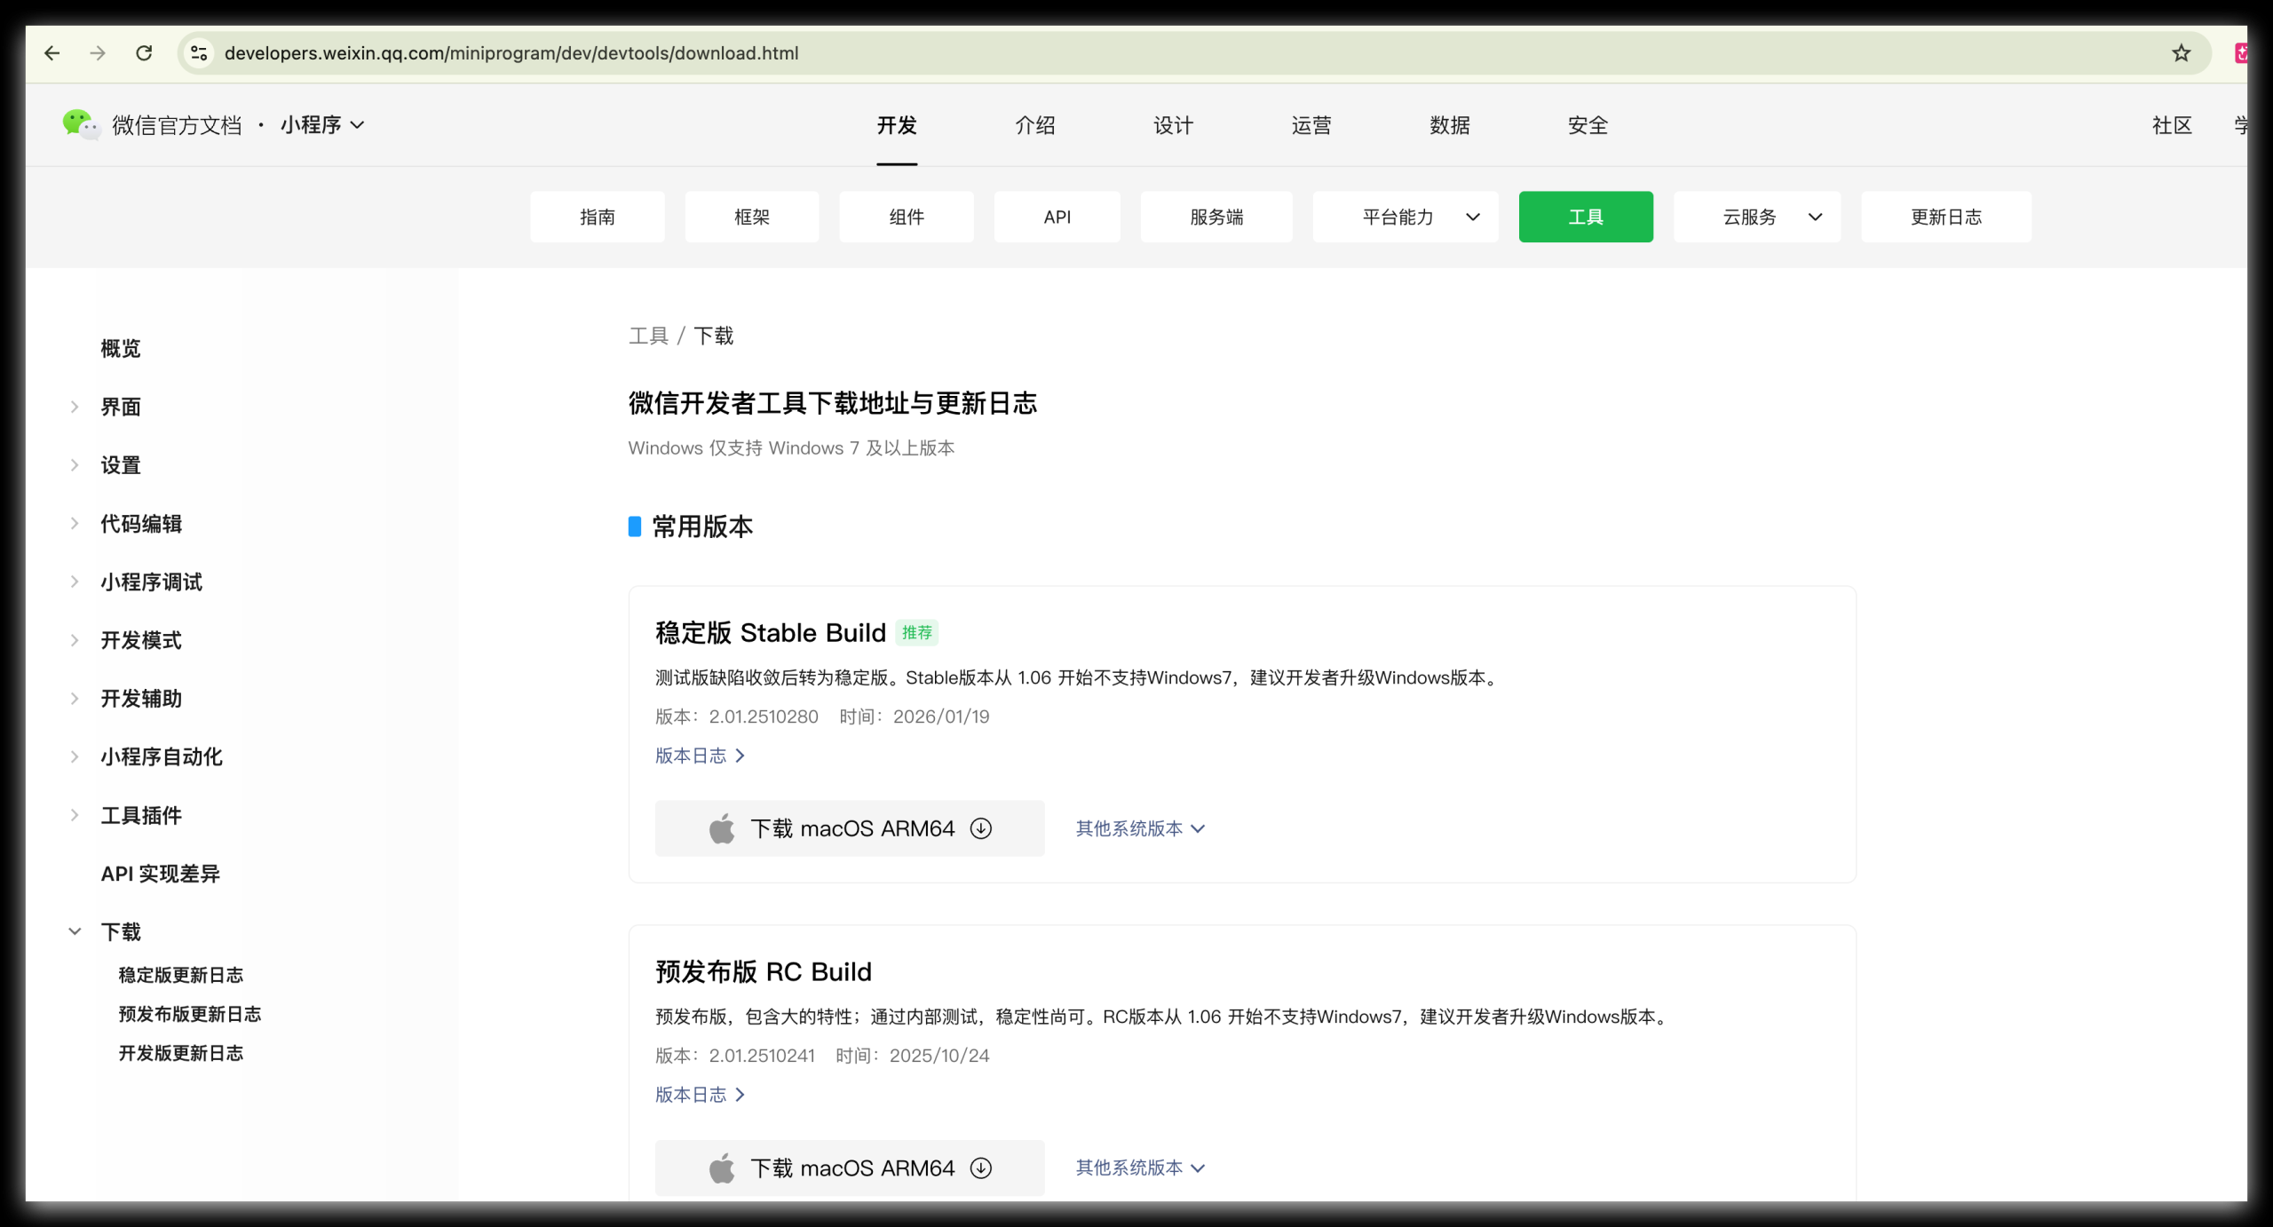Select the 运营 top navigation tab
Viewport: 2273px width, 1227px height.
1311,125
